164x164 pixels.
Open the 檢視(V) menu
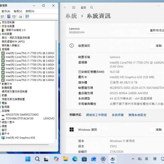[18, 11]
